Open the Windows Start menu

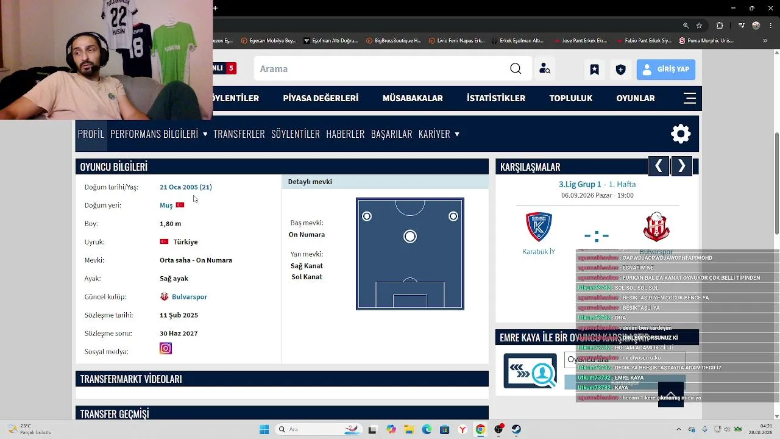coord(264,429)
